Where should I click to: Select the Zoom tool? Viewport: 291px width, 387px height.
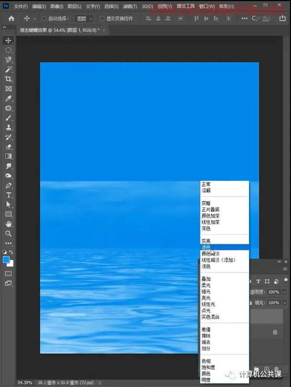(x=9, y=233)
